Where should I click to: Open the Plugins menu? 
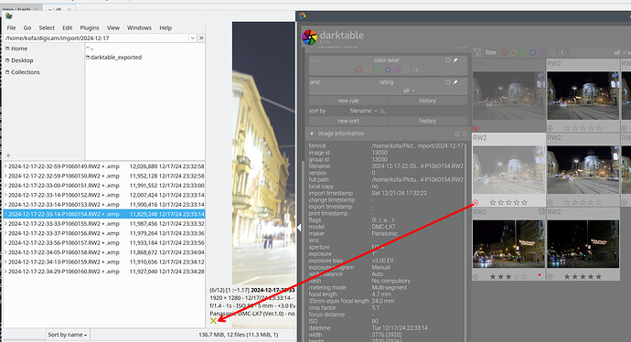tap(90, 27)
